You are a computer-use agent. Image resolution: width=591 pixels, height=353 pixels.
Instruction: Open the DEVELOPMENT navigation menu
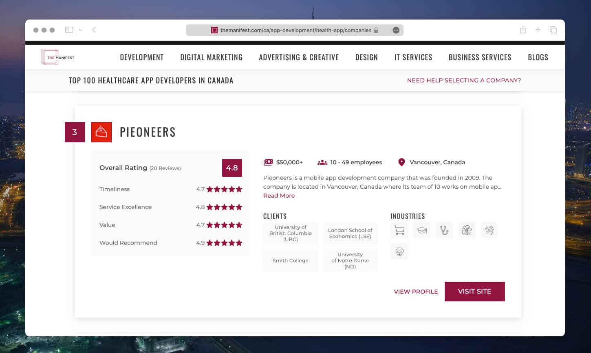142,57
